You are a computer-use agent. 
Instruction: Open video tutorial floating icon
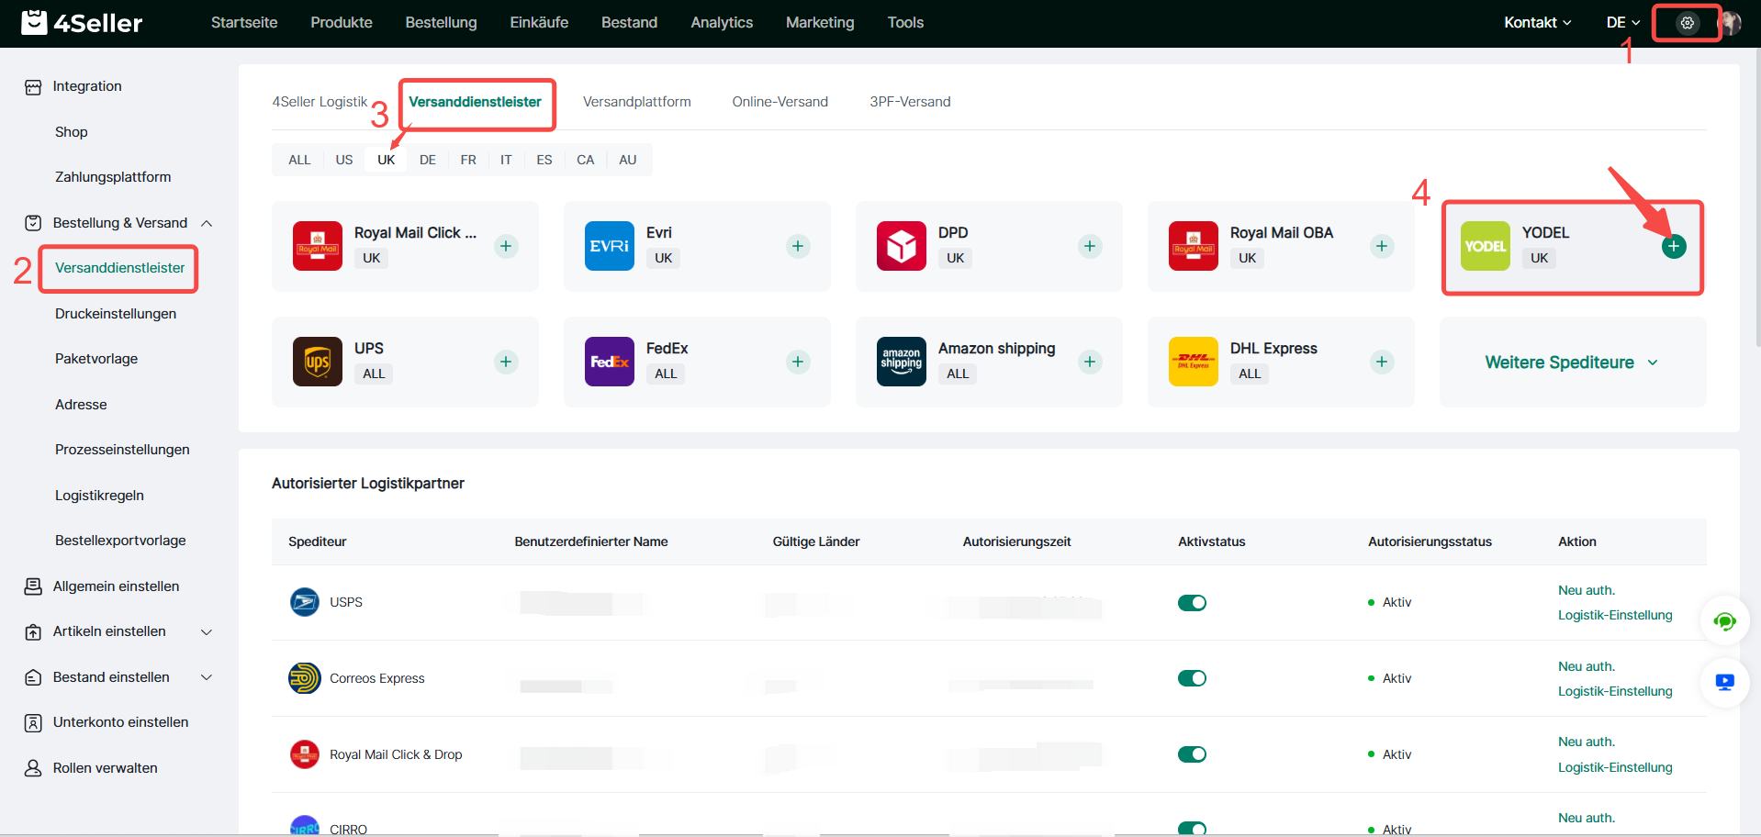1724,682
